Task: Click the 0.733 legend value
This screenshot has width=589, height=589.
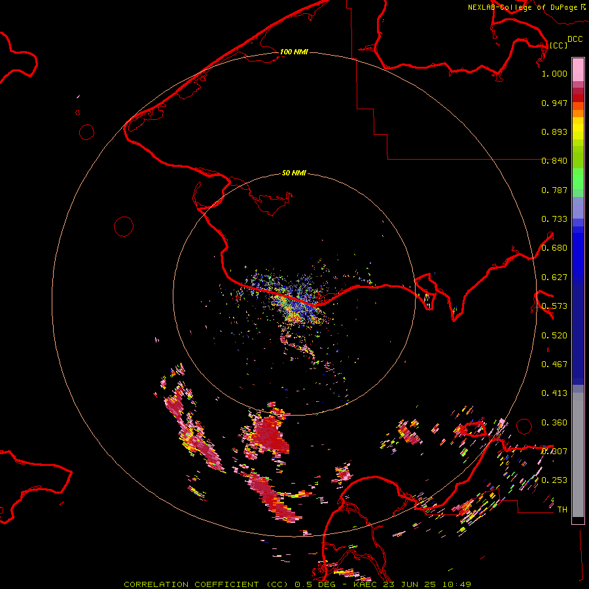Action: (554, 219)
